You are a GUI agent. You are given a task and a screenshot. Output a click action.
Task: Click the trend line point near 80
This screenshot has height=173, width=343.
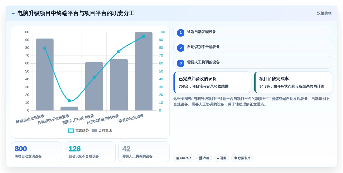pyautogui.click(x=45, y=48)
